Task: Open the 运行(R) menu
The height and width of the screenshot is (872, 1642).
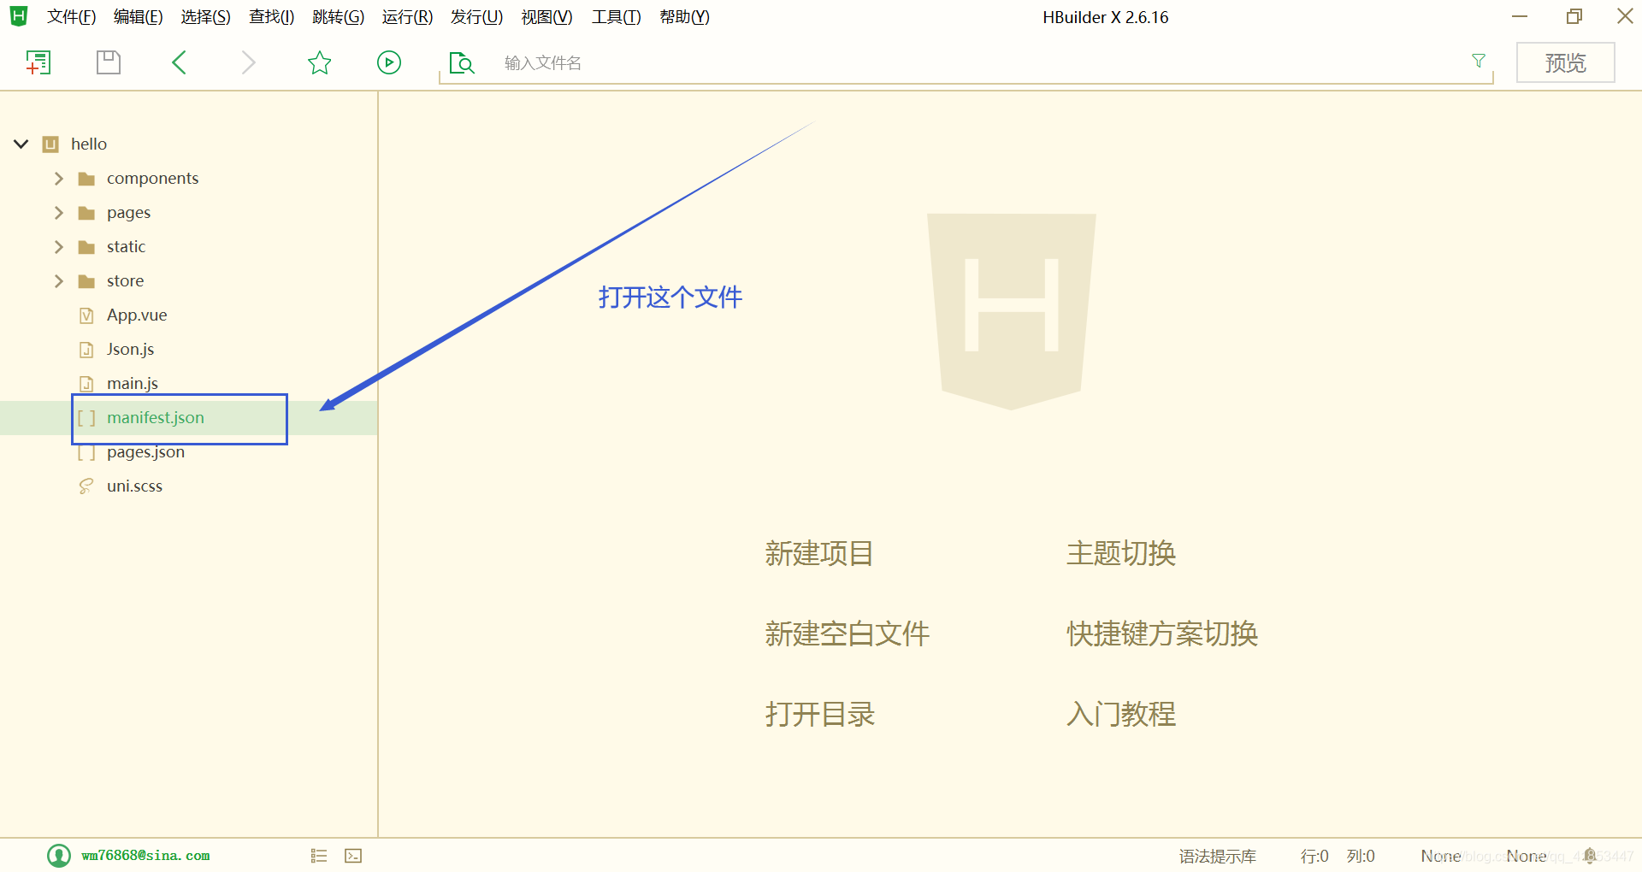Action: click(x=407, y=17)
